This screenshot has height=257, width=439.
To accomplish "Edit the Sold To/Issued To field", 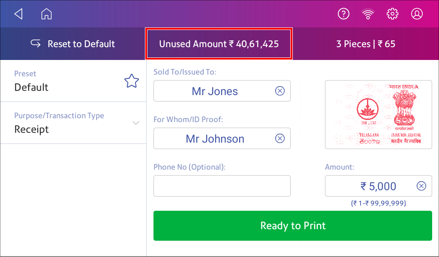I will click(x=222, y=91).
